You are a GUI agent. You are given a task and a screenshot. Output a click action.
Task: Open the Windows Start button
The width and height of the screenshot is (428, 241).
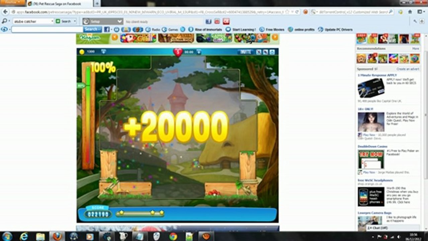[x=6, y=236]
